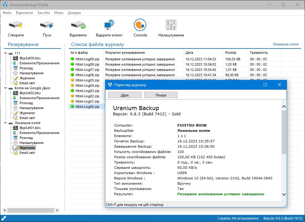Screen dimensions: 305x222
Task: Open Email-звіт item under backup 111
Action: [27, 83]
